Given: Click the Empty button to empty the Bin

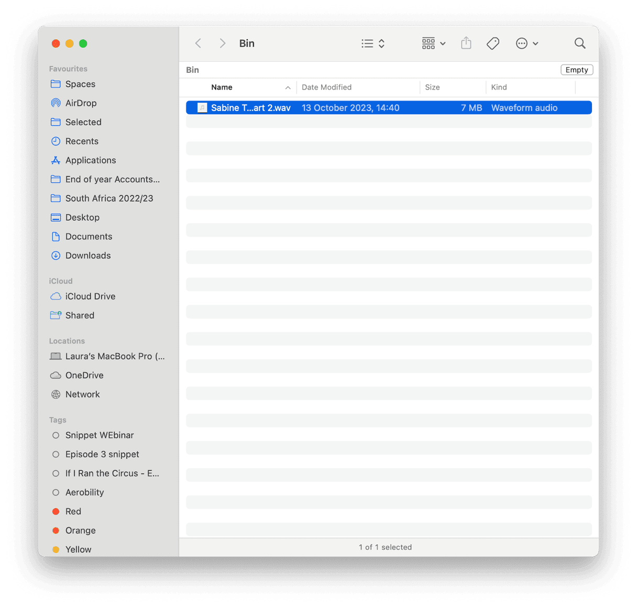Looking at the screenshot, I should (x=576, y=69).
